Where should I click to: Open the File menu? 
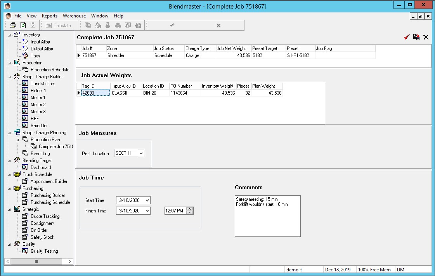pos(18,16)
